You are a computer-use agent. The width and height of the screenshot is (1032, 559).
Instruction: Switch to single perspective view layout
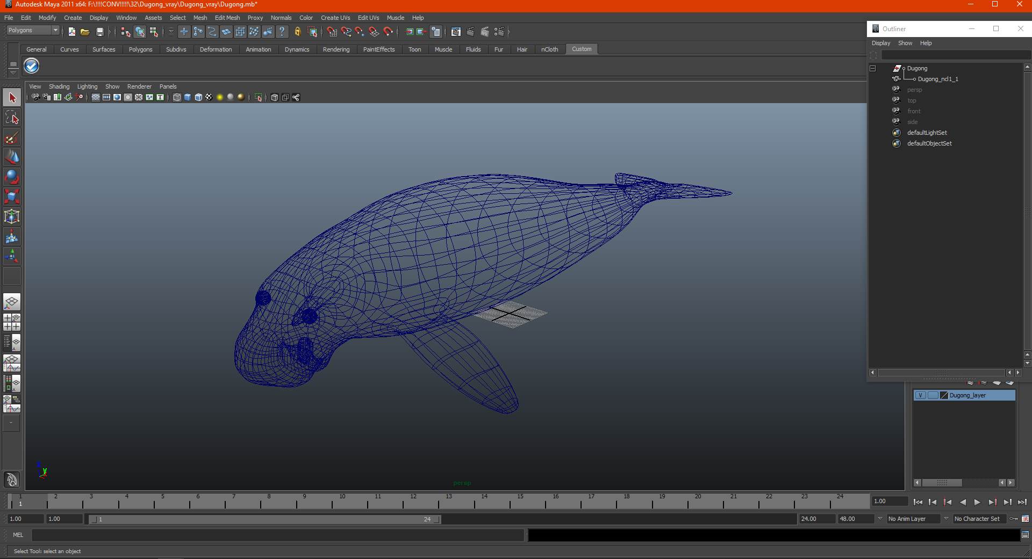click(12, 302)
